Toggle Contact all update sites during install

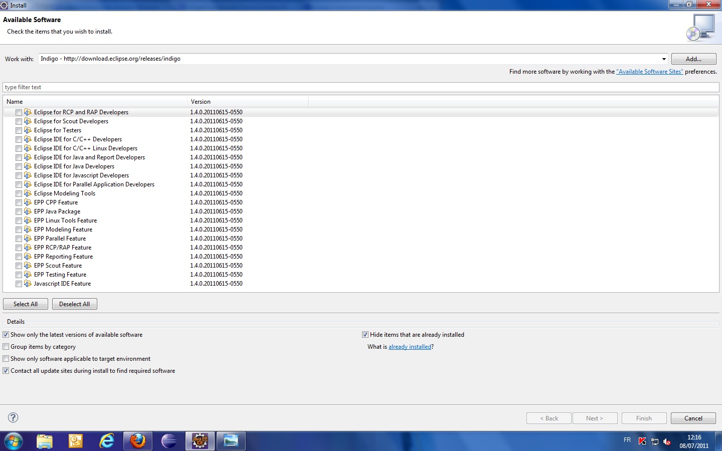click(6, 371)
